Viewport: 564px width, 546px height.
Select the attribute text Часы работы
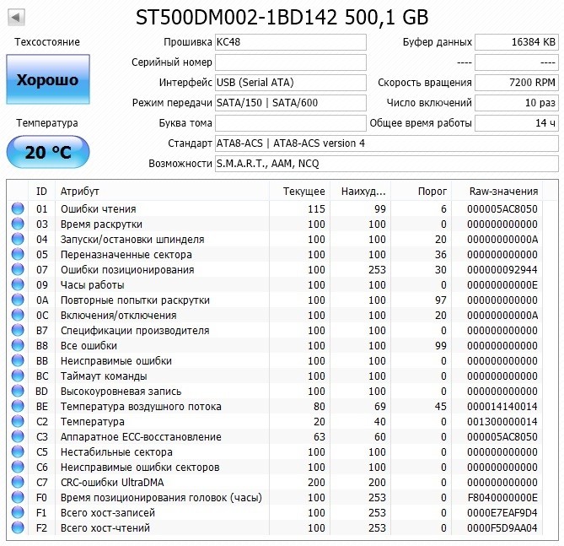pyautogui.click(x=93, y=285)
